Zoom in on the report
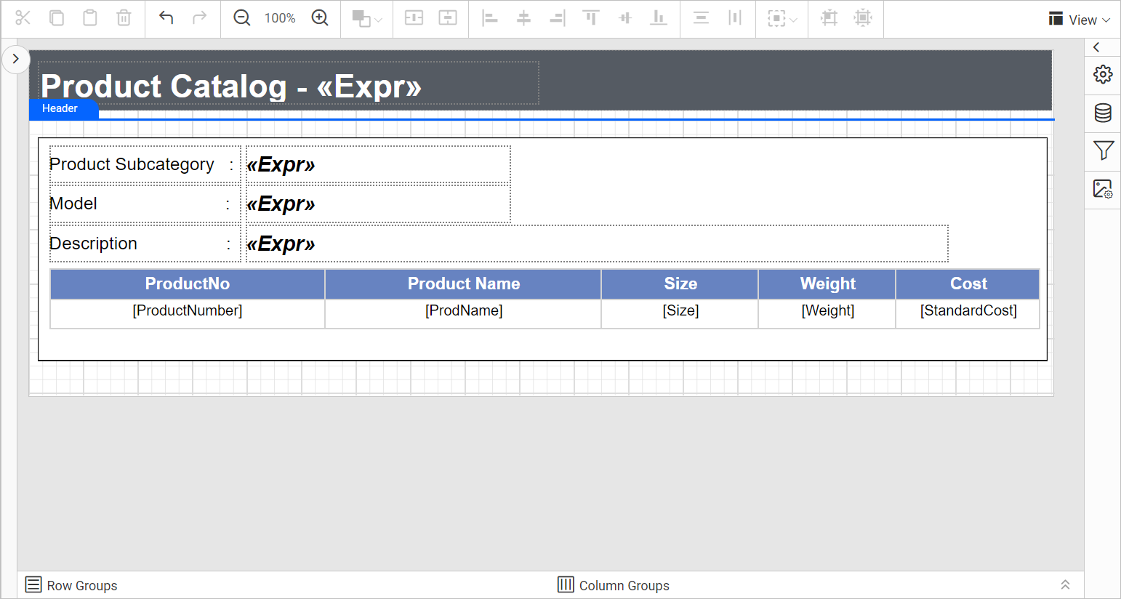This screenshot has width=1121, height=599. 320,17
